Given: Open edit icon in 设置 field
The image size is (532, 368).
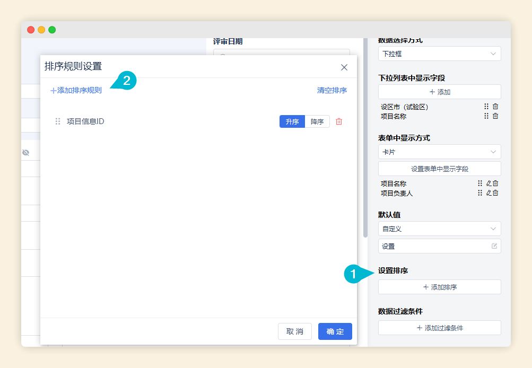Looking at the screenshot, I should coord(494,246).
